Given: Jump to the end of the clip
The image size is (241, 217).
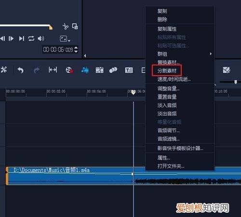Looking at the screenshot, I should coord(22,39).
